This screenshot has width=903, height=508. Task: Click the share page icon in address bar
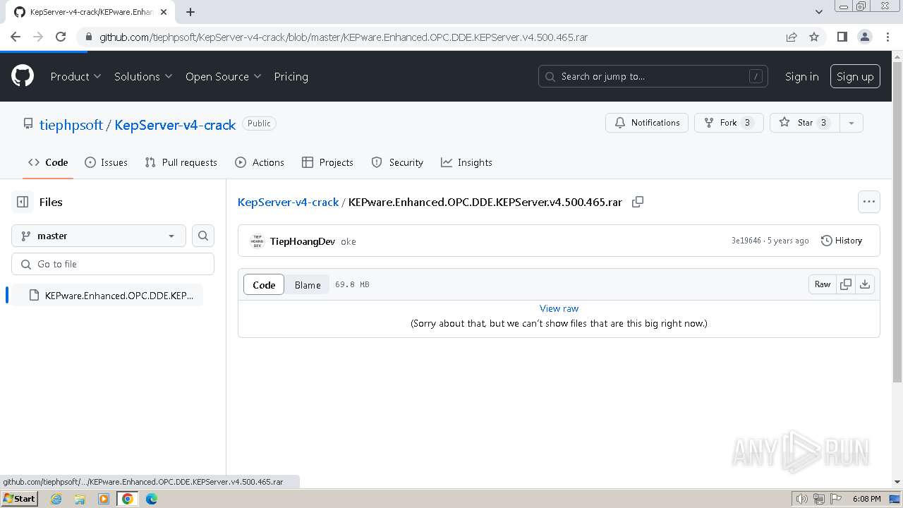point(792,37)
